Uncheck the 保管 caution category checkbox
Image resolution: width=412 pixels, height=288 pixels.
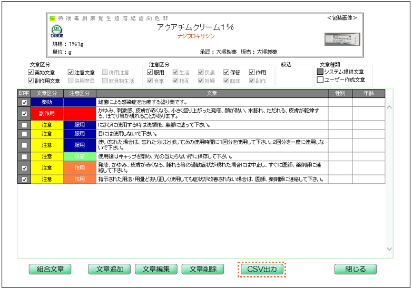pyautogui.click(x=227, y=73)
